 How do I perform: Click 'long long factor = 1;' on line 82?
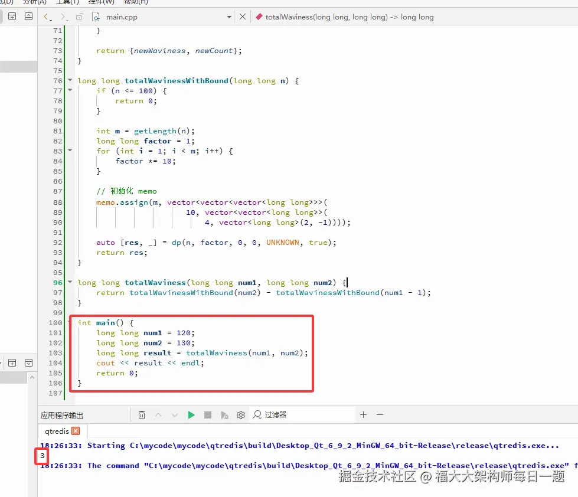[146, 141]
